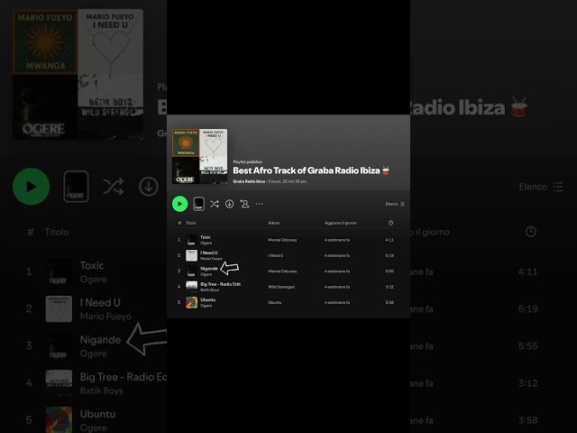Play I Need U in the center list
Image resolution: width=577 pixels, height=433 pixels.
coord(208,253)
